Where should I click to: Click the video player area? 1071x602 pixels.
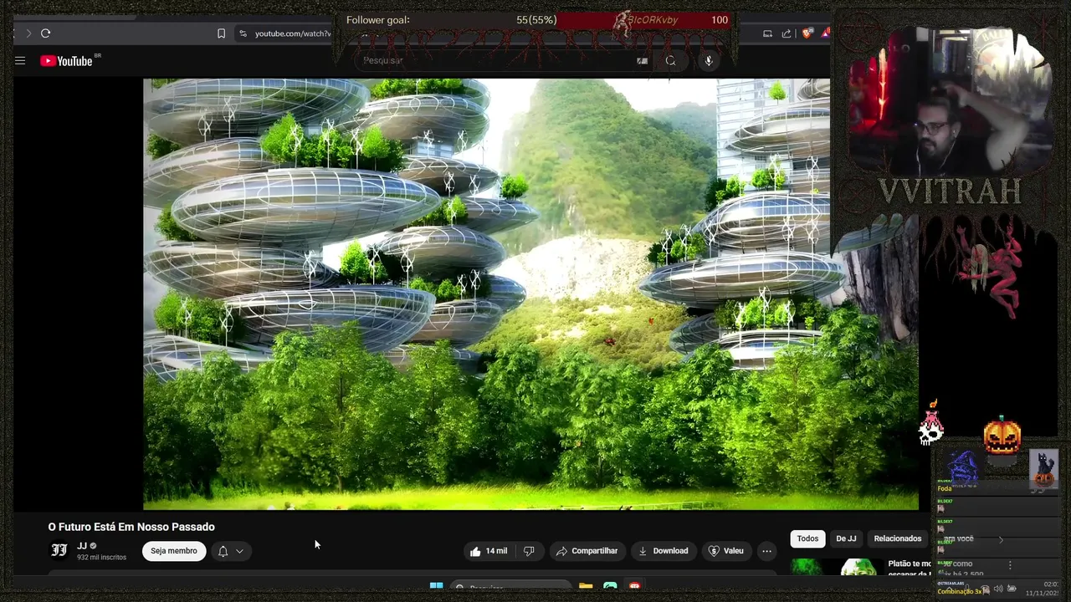pos(530,294)
